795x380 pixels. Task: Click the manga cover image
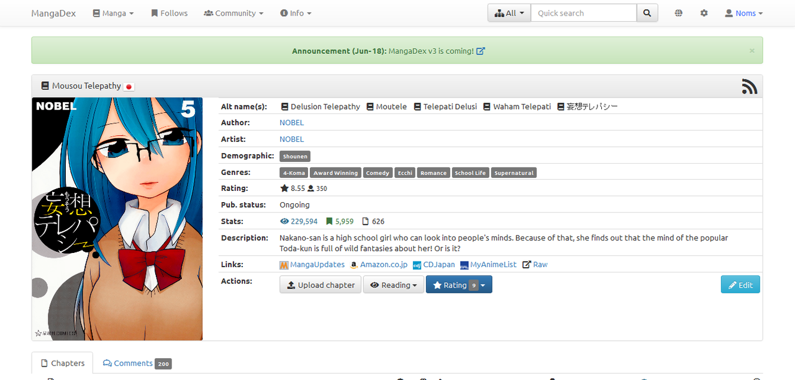pyautogui.click(x=117, y=219)
